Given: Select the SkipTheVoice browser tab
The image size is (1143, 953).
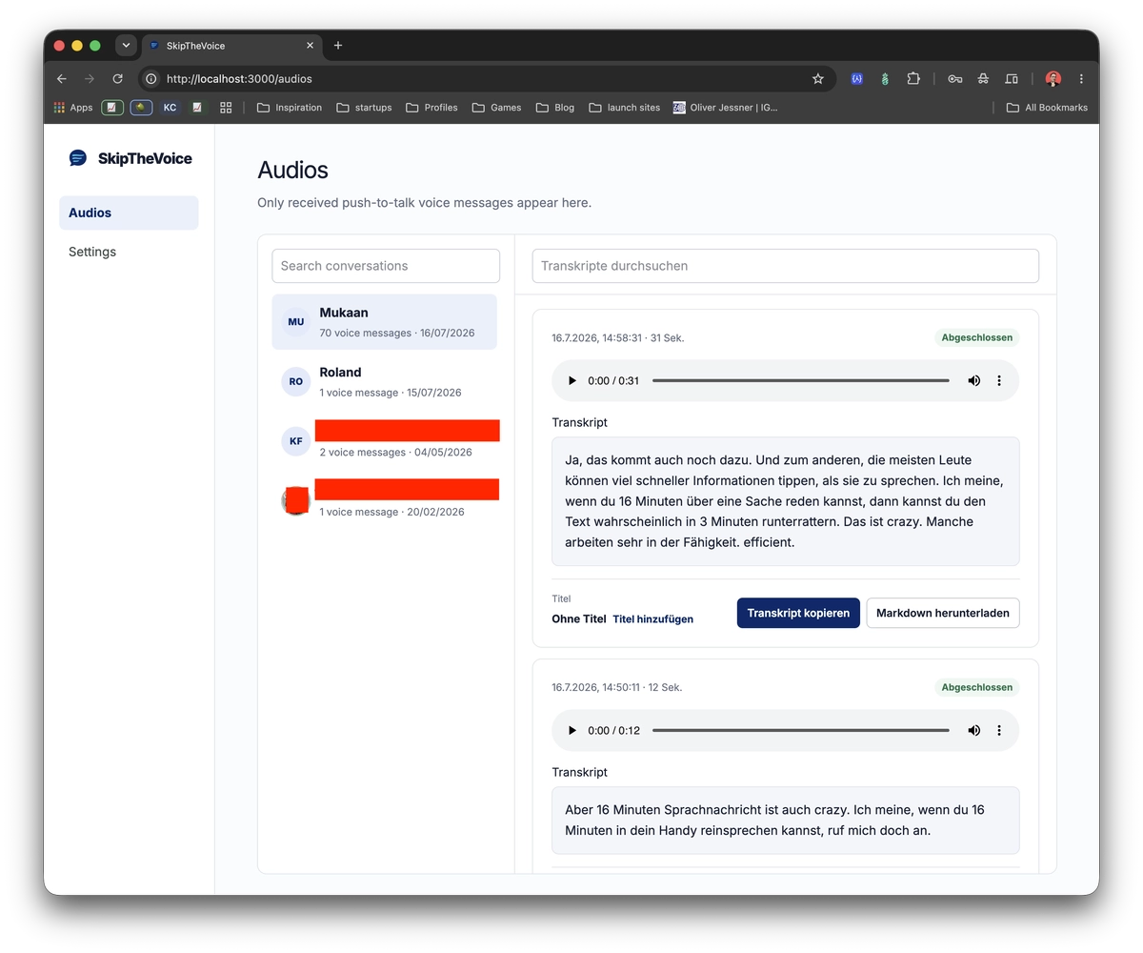Looking at the screenshot, I should pyautogui.click(x=232, y=46).
